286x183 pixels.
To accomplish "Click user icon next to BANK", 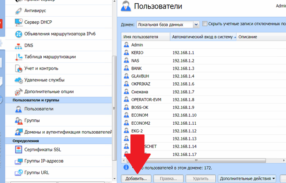I will point(126,68).
